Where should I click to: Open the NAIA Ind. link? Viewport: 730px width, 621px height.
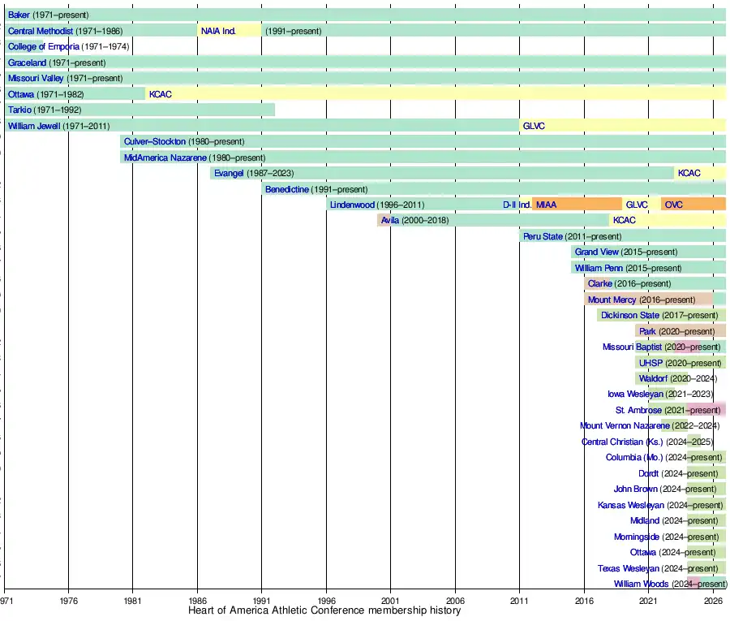tap(218, 31)
